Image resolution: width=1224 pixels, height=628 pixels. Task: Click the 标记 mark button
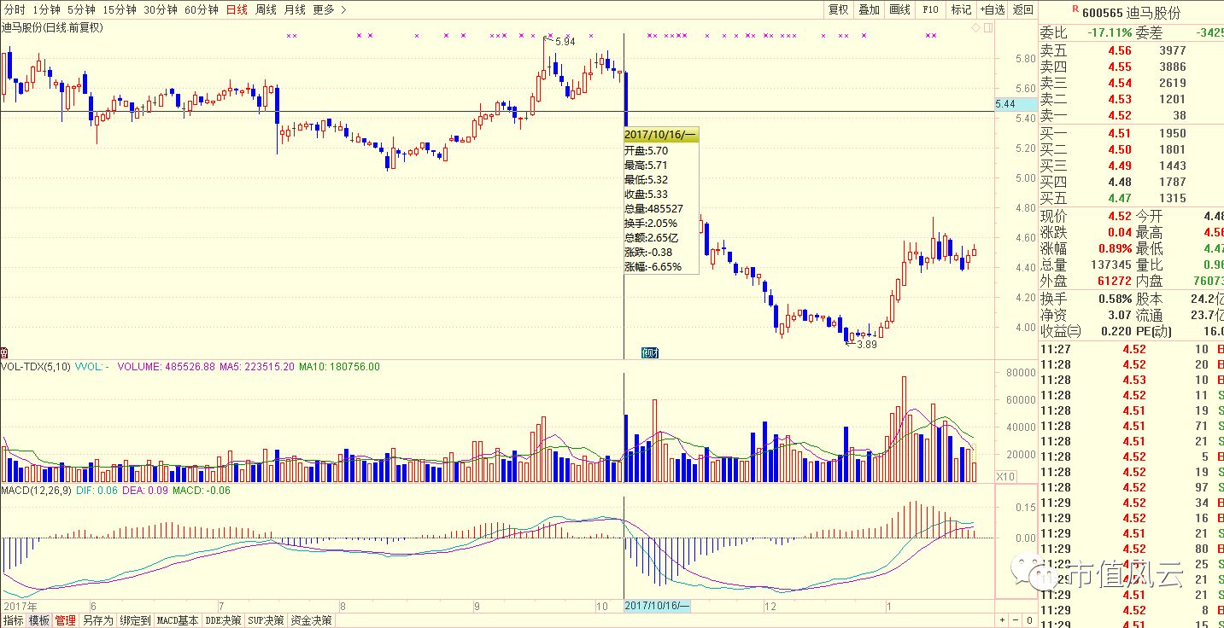point(962,9)
